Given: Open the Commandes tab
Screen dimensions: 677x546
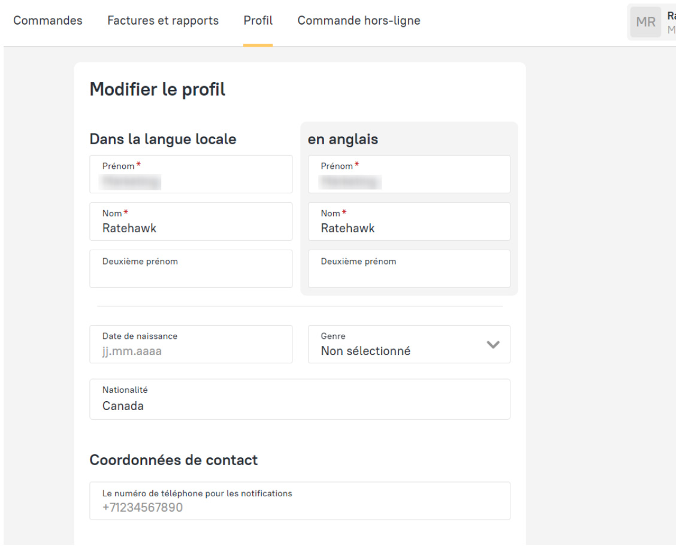Looking at the screenshot, I should [x=48, y=20].
